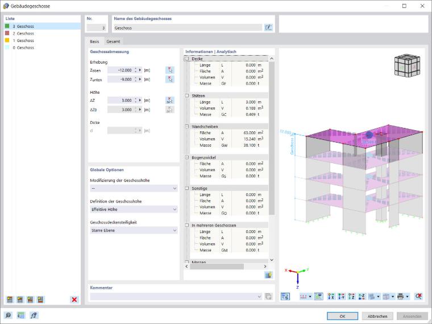Select 1 Geschoss in the list
The image size is (432, 324).
(x=42, y=40)
